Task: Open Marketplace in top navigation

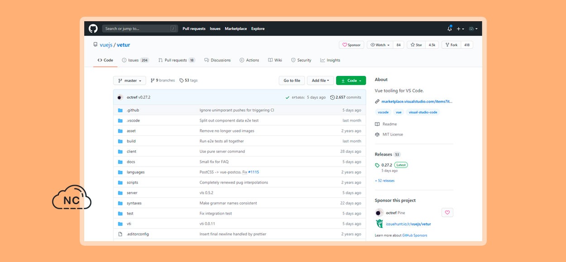Action: click(x=236, y=28)
